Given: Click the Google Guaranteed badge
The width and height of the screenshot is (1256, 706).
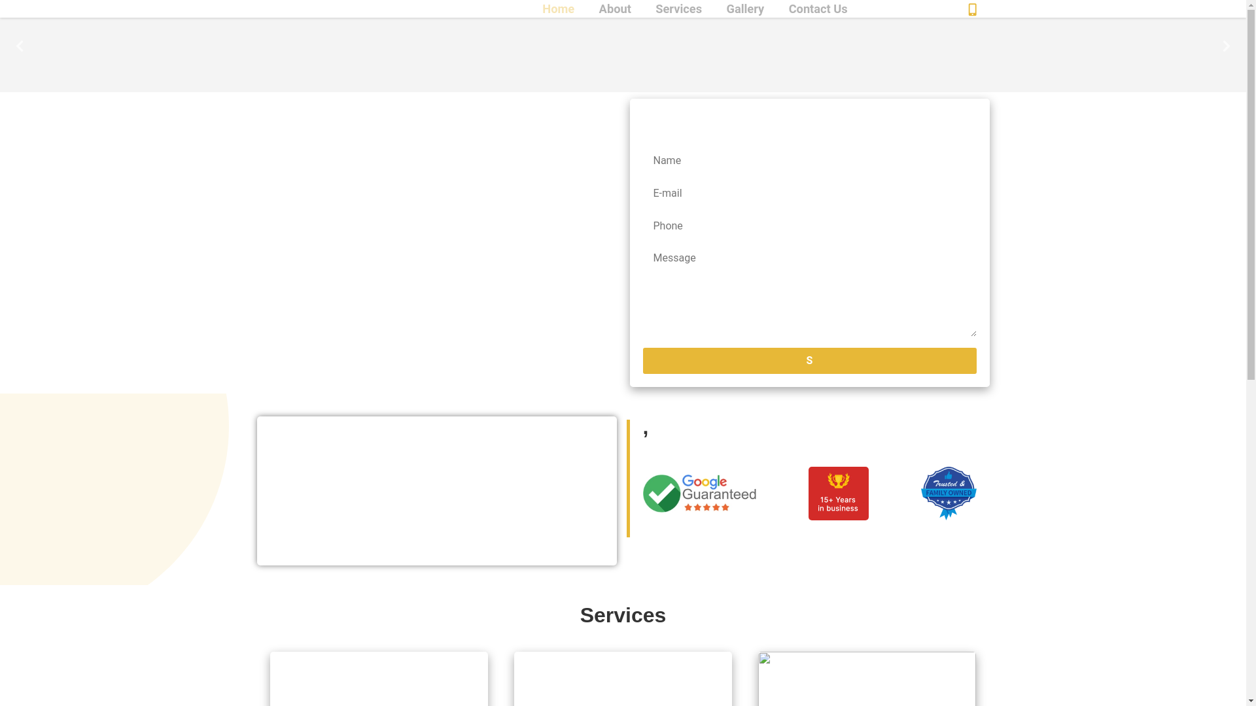Looking at the screenshot, I should [699, 493].
